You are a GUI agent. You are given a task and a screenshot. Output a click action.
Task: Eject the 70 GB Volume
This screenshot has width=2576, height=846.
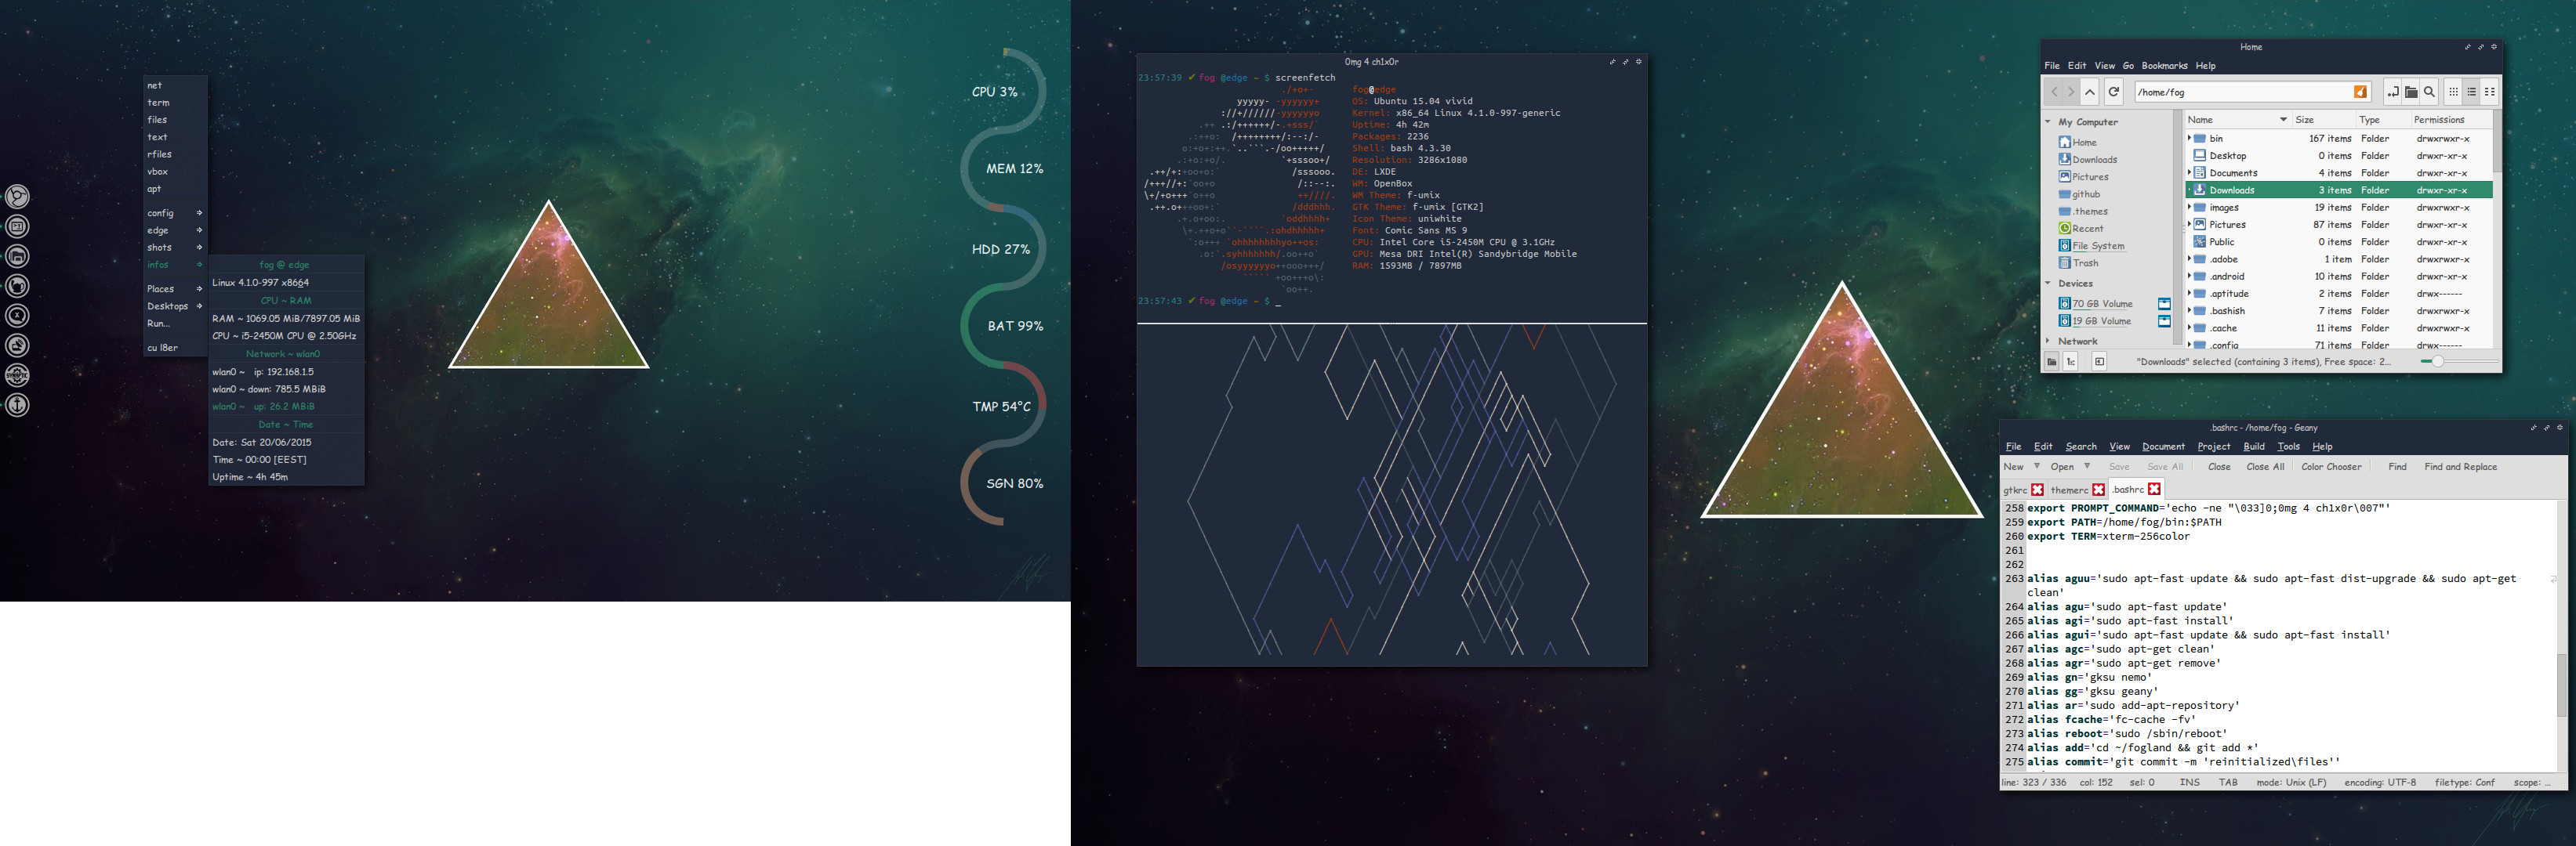pyautogui.click(x=2164, y=304)
